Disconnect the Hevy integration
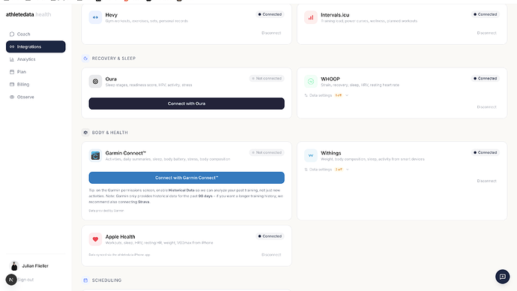This screenshot has height=291, width=517. (x=271, y=33)
